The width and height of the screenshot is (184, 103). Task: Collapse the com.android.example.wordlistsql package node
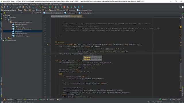pos(8,22)
